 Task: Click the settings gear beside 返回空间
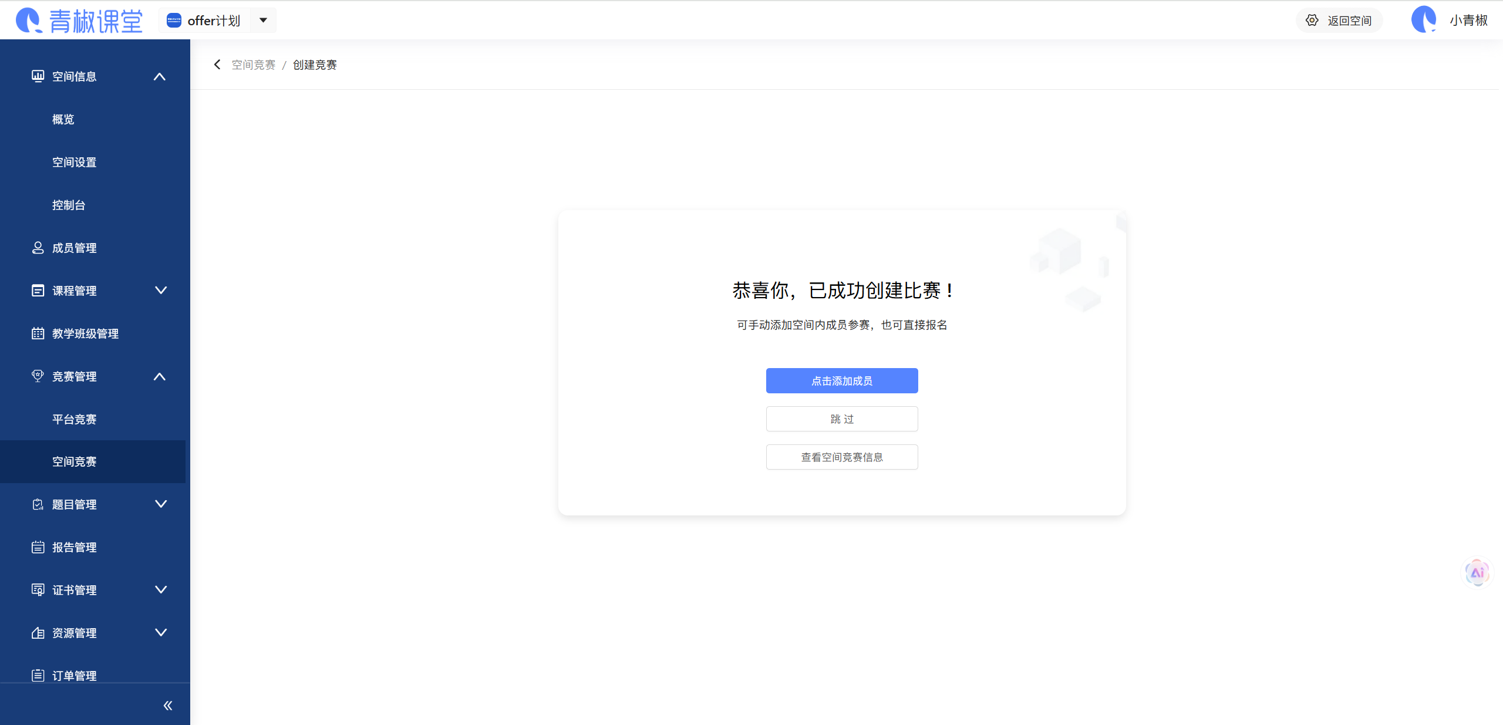point(1313,19)
